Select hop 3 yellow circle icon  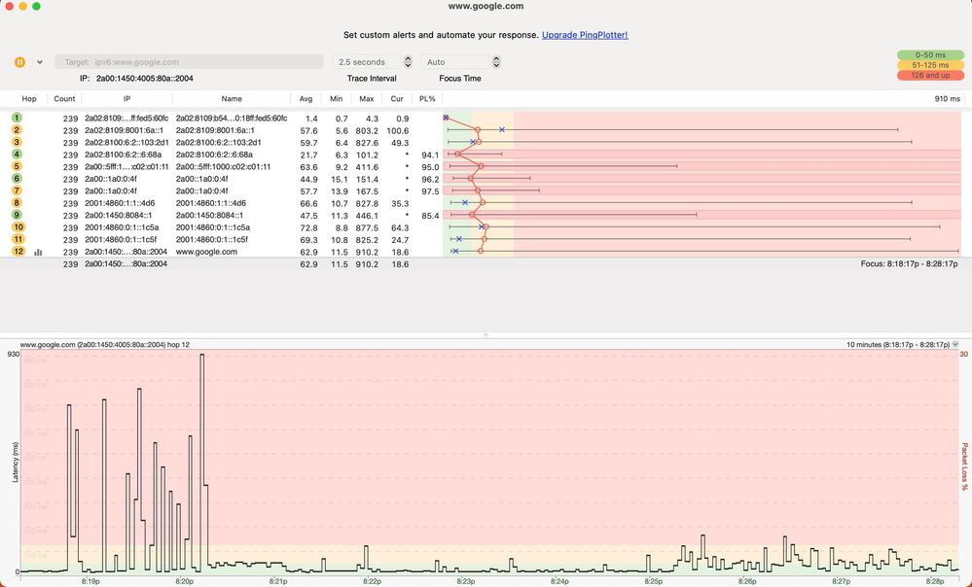click(17, 142)
